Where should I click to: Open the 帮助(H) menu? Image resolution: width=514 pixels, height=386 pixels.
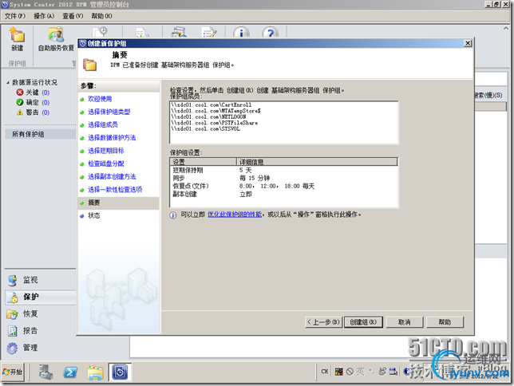[x=101, y=16]
